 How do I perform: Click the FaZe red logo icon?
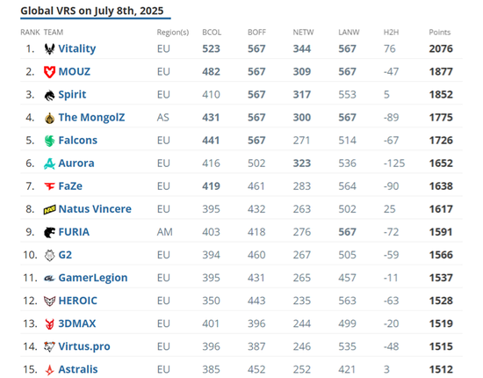tap(49, 186)
